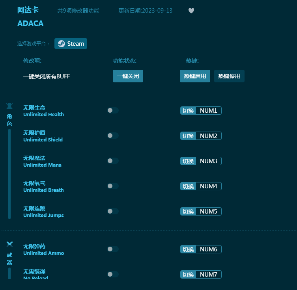Toggle Unlimited Health switch
The height and width of the screenshot is (290, 297).
113,110
